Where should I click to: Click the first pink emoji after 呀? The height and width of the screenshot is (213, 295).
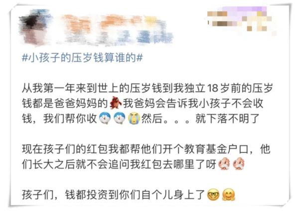tap(224, 164)
